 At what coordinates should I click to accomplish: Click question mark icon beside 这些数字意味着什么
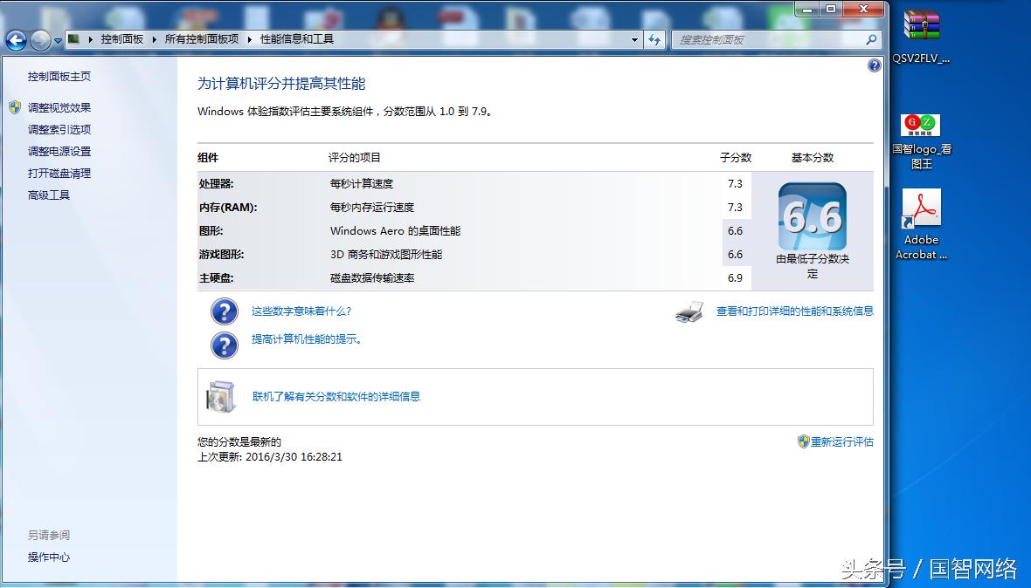(x=225, y=311)
